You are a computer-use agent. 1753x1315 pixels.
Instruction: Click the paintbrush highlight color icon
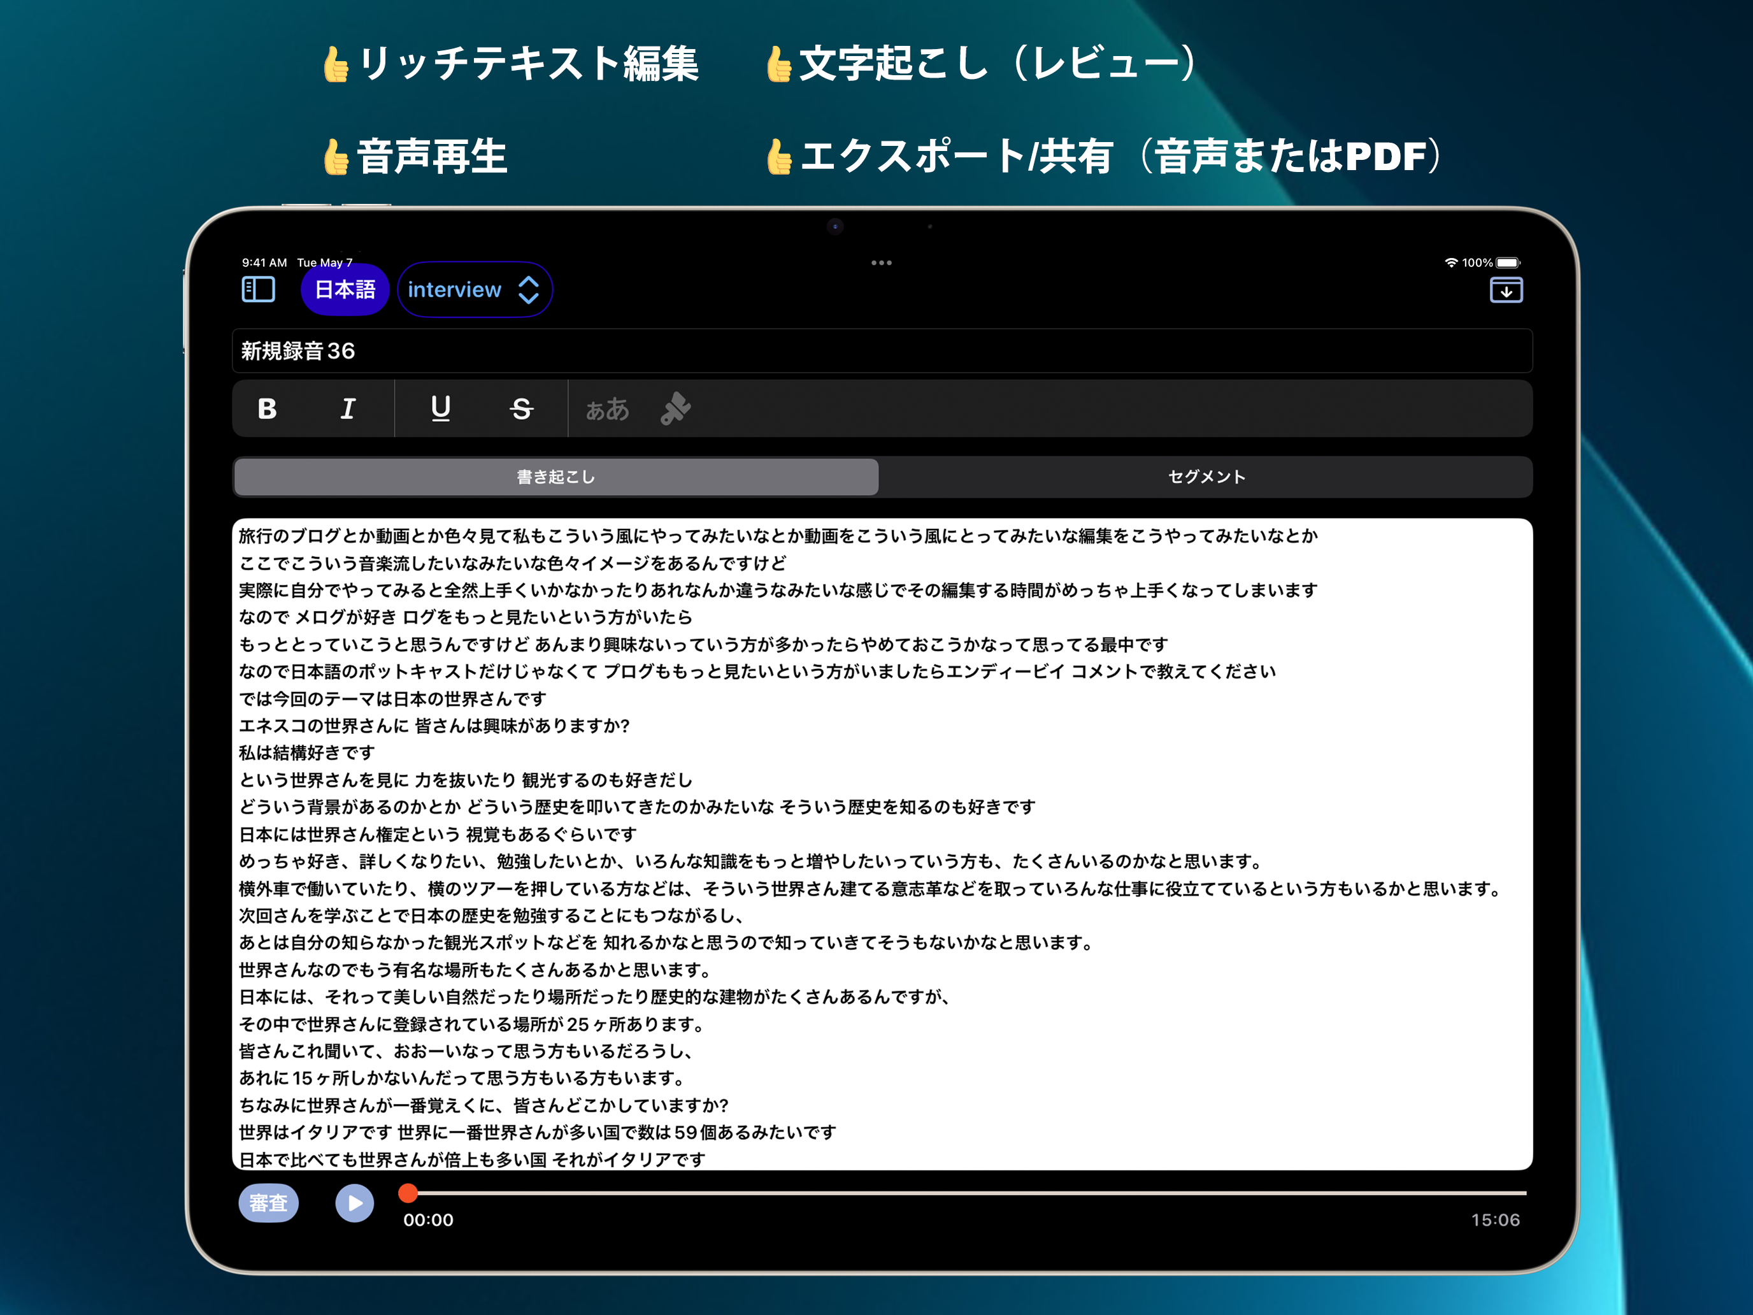(675, 408)
